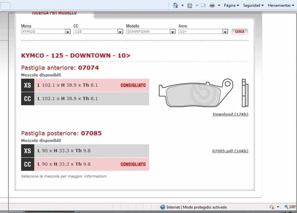Open the Seguridad menu
This screenshot has width=297, height=213.
point(253,5)
